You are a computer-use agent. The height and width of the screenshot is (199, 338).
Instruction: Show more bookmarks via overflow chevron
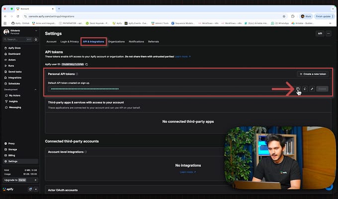click(x=330, y=23)
